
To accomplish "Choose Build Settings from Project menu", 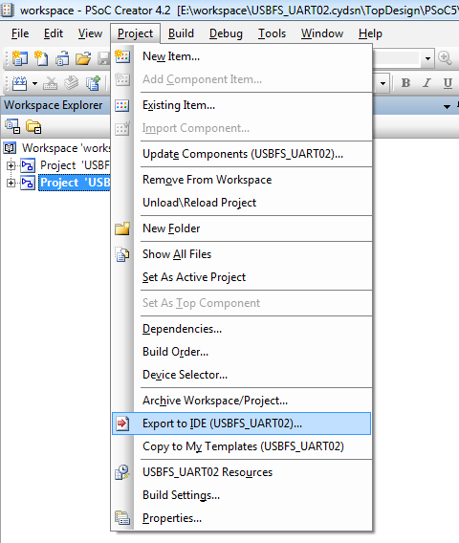I will click(181, 495).
